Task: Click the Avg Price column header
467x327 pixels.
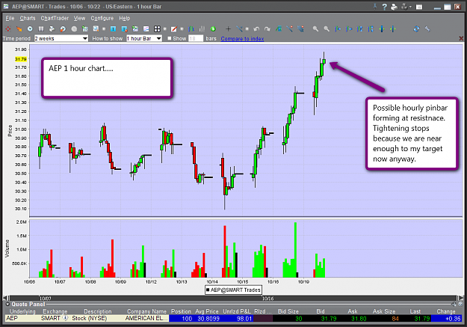Action: 207,311
